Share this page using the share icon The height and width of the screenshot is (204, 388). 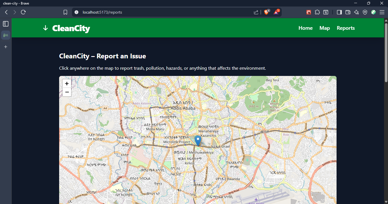256,12
